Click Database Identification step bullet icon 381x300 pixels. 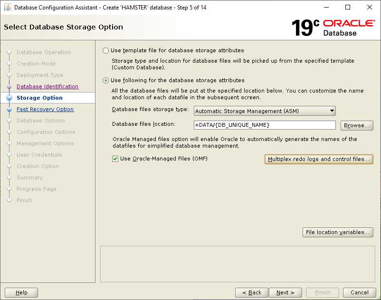[x=10, y=87]
